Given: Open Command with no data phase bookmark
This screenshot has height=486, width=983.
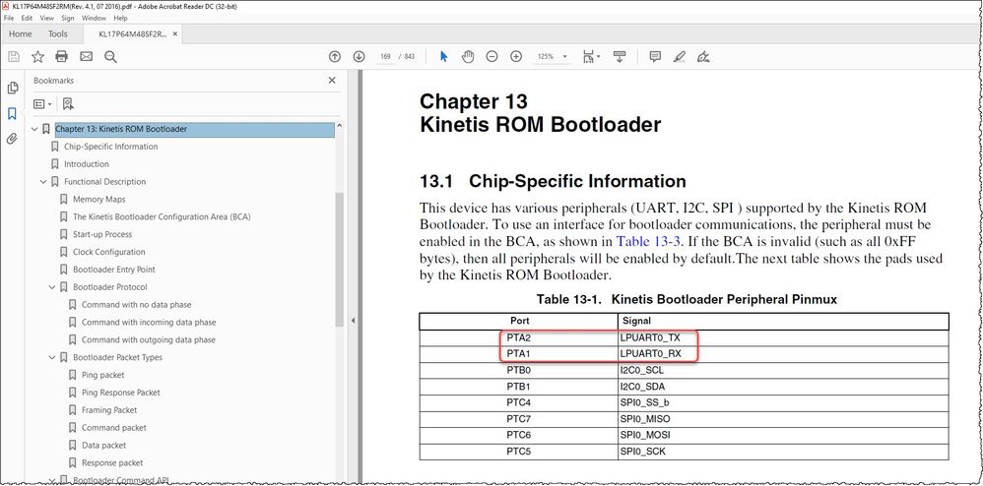Looking at the screenshot, I should [137, 304].
